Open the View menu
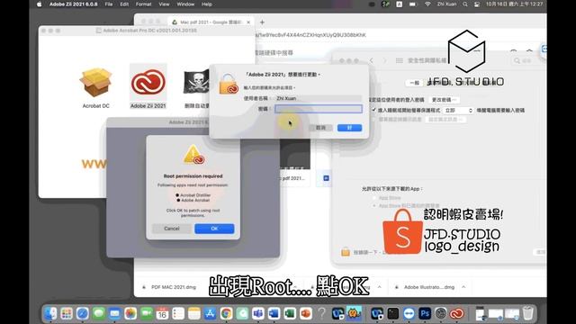This screenshot has width=576, height=324. [x=164, y=4]
